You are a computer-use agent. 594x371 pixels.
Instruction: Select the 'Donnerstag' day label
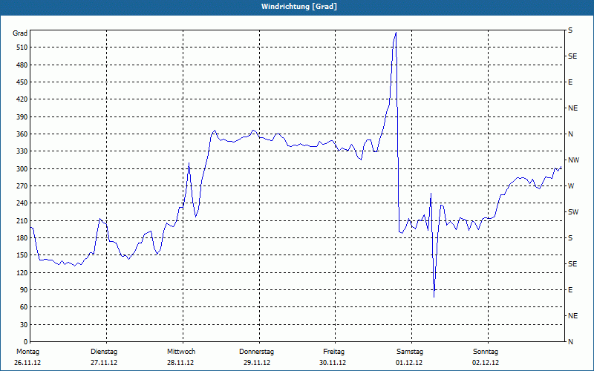(256, 352)
